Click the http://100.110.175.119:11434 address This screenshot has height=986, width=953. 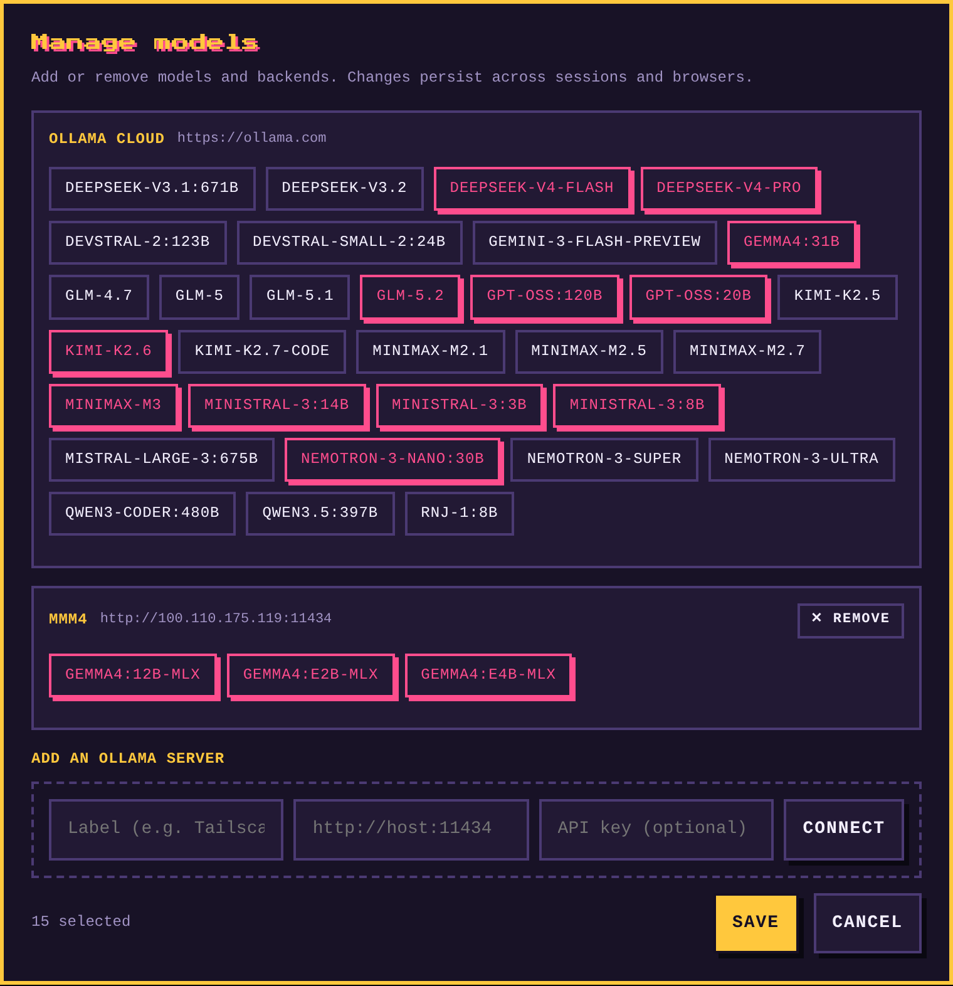[216, 618]
